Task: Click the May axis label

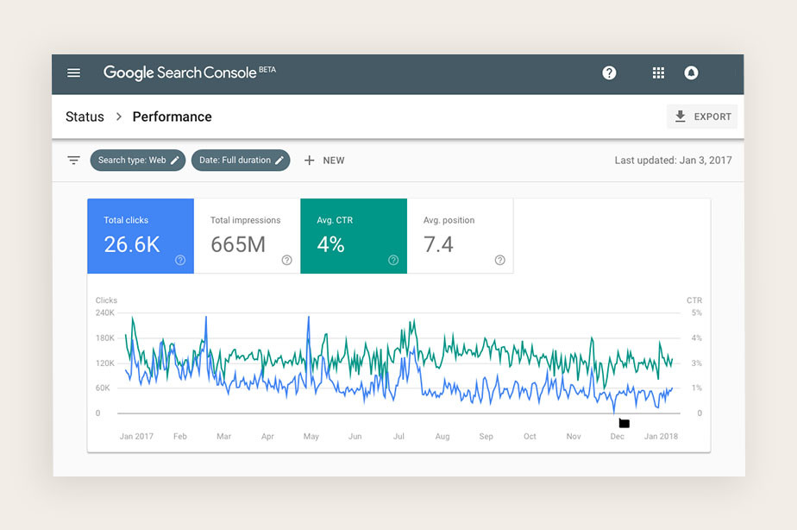Action: click(311, 437)
